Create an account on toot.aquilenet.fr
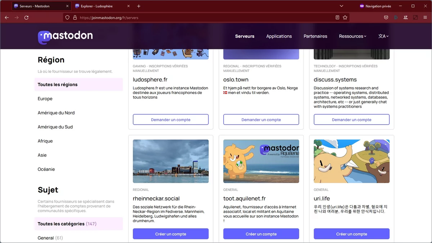 click(x=261, y=234)
